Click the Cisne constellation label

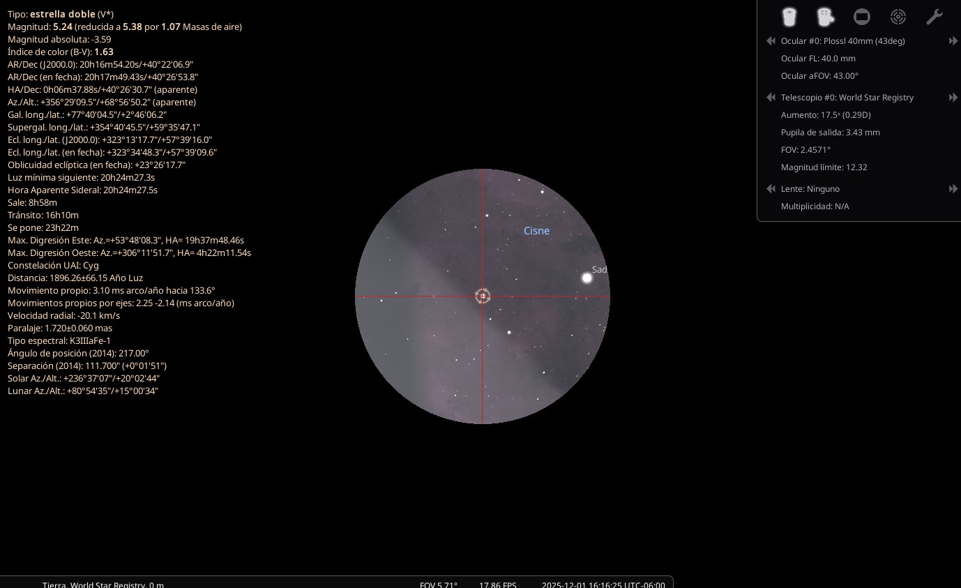click(536, 231)
